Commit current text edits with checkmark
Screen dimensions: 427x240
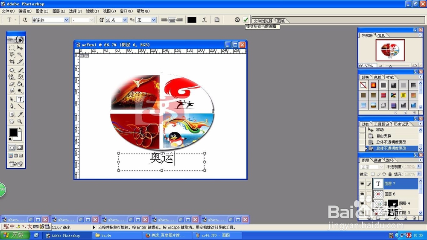coord(246,20)
